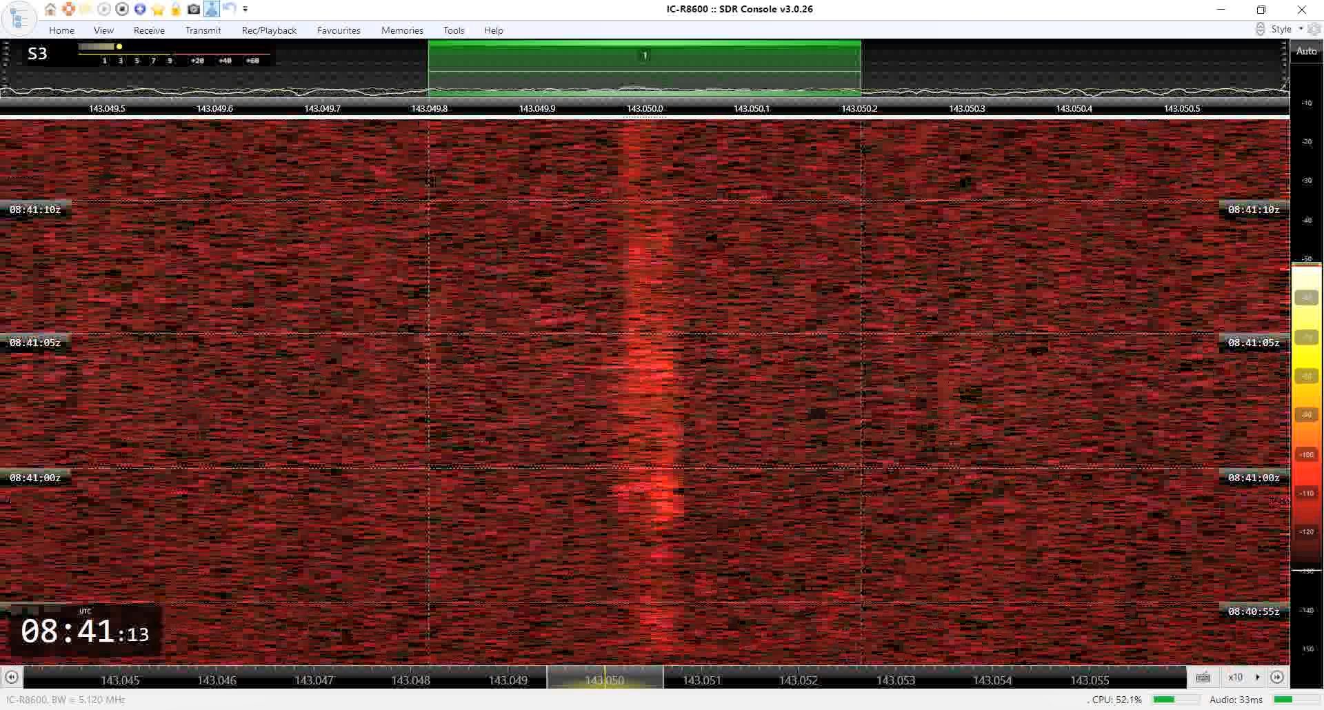Screen dimensions: 1324x710
Task: Click the settings gear icon at top right
Action: pyautogui.click(x=1314, y=29)
